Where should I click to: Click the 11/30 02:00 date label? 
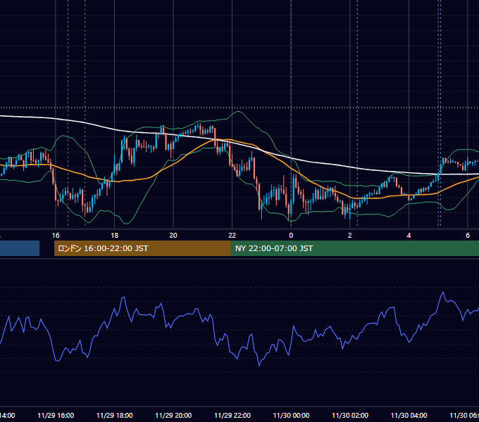pyautogui.click(x=350, y=415)
